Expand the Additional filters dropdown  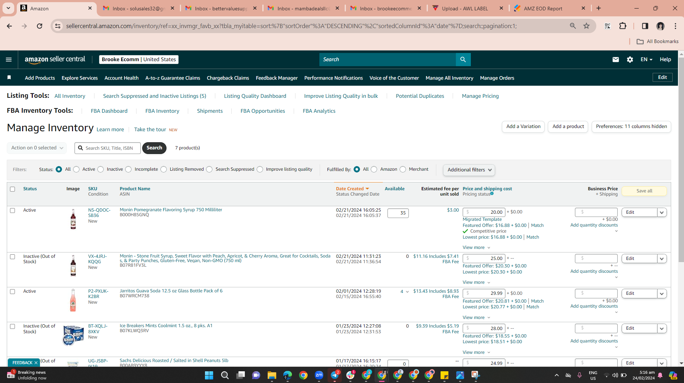click(x=469, y=170)
